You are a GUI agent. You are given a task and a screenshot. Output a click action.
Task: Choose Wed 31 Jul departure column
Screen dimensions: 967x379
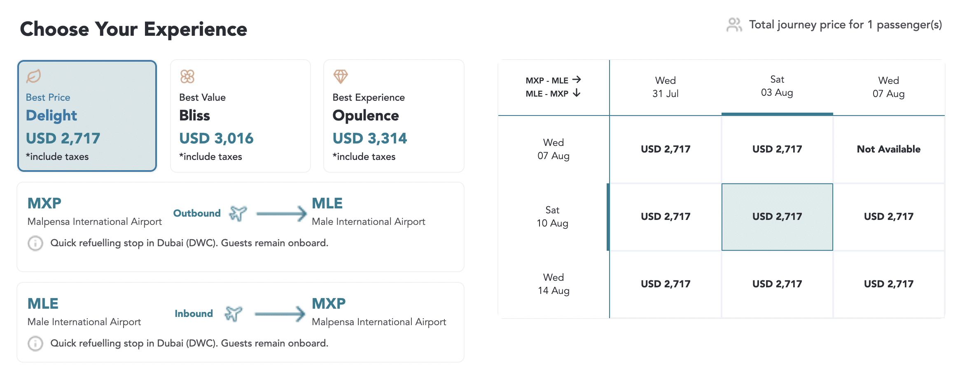[665, 87]
